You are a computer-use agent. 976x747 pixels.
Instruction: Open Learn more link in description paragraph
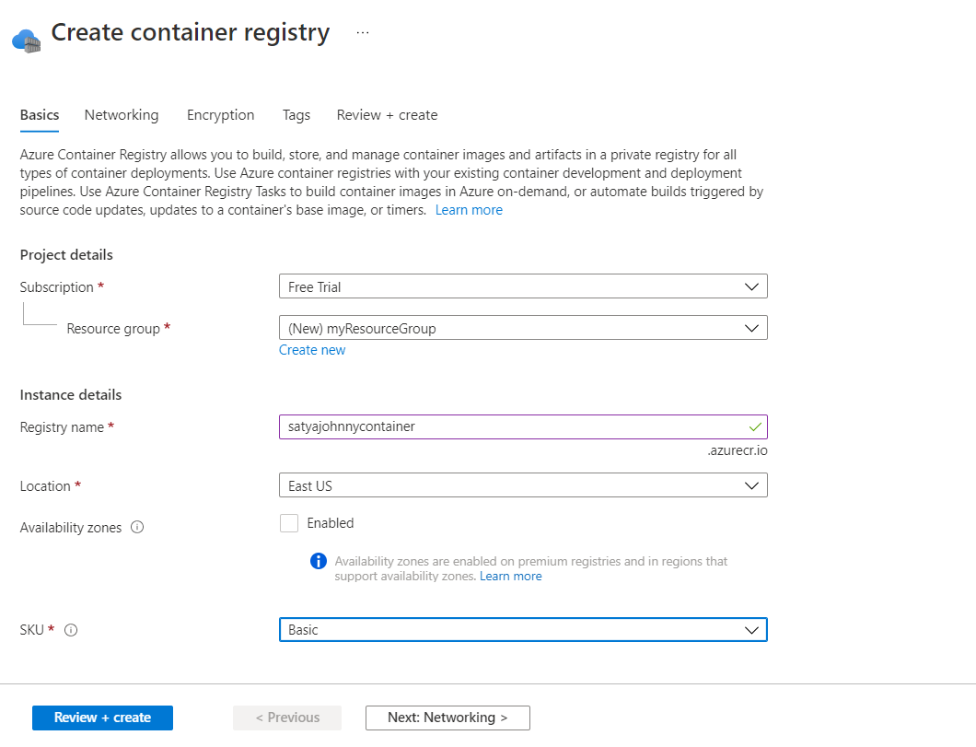click(469, 210)
